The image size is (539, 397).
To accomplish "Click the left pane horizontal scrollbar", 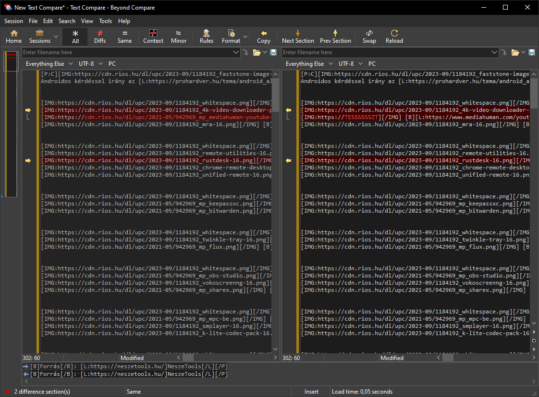I will (227, 358).
